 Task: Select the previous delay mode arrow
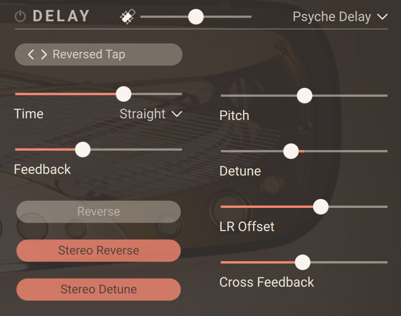[31, 54]
